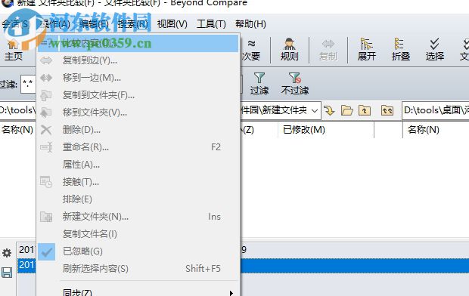This screenshot has width=469, height=296.
Task: Click the save floppy disk icon
Action: pos(7,273)
